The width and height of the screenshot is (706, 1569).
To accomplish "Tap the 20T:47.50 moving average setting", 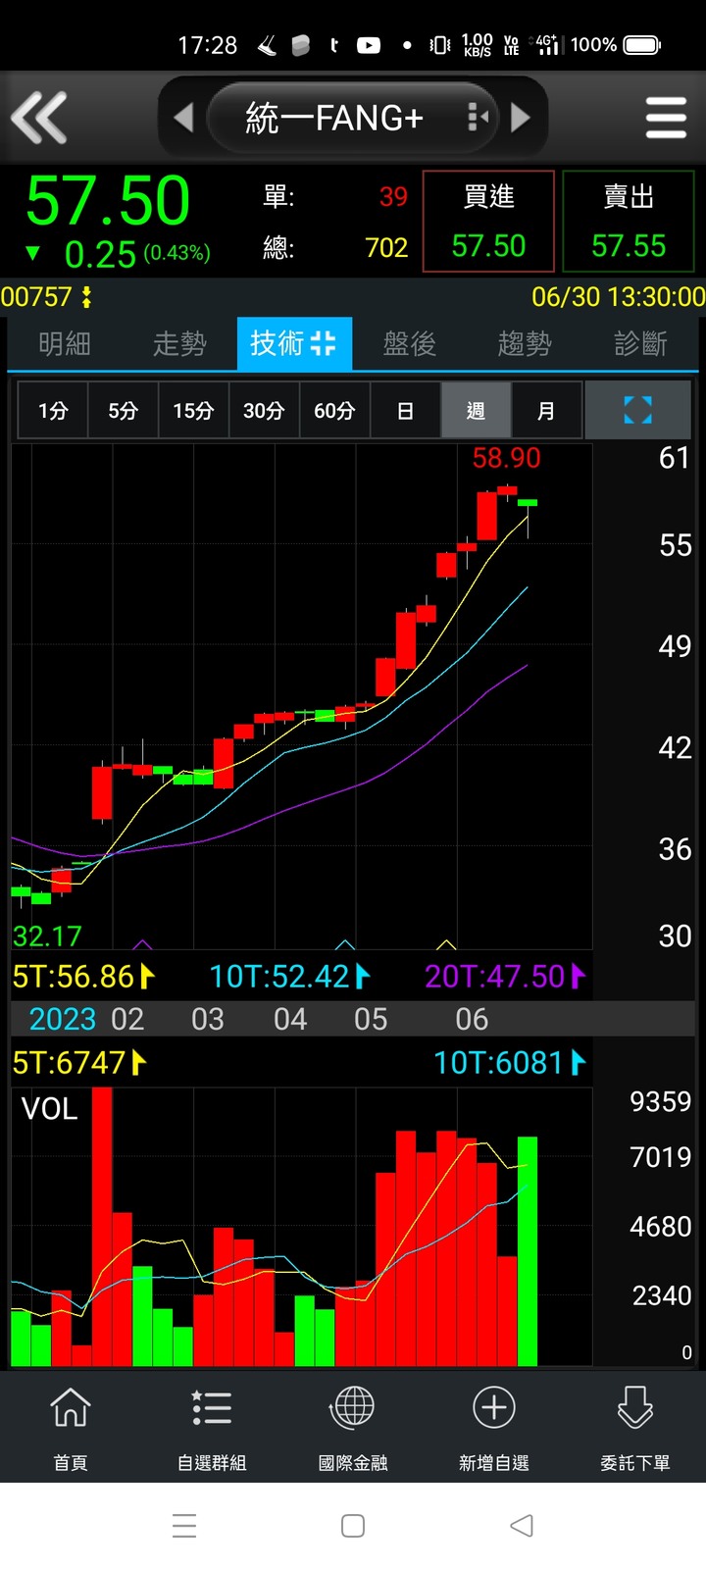I will (x=505, y=977).
